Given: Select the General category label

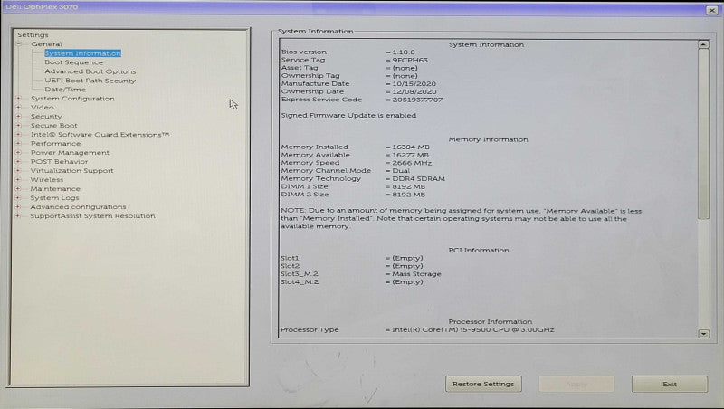Looking at the screenshot, I should point(46,44).
